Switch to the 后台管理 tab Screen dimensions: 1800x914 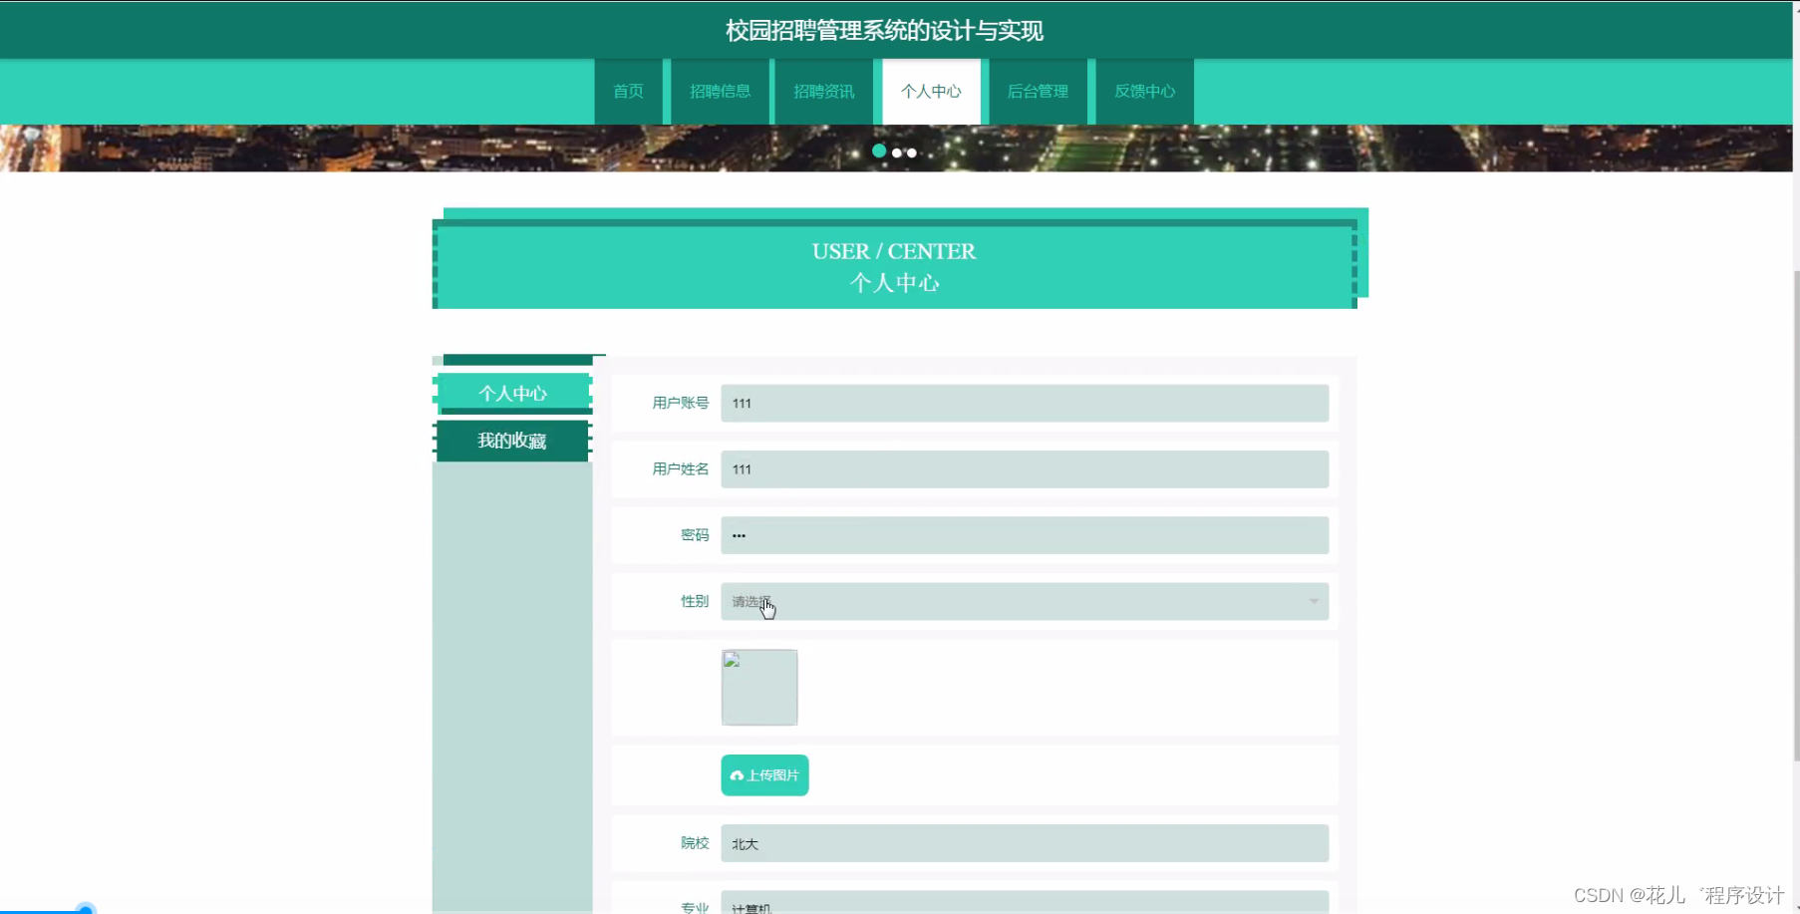click(x=1037, y=91)
